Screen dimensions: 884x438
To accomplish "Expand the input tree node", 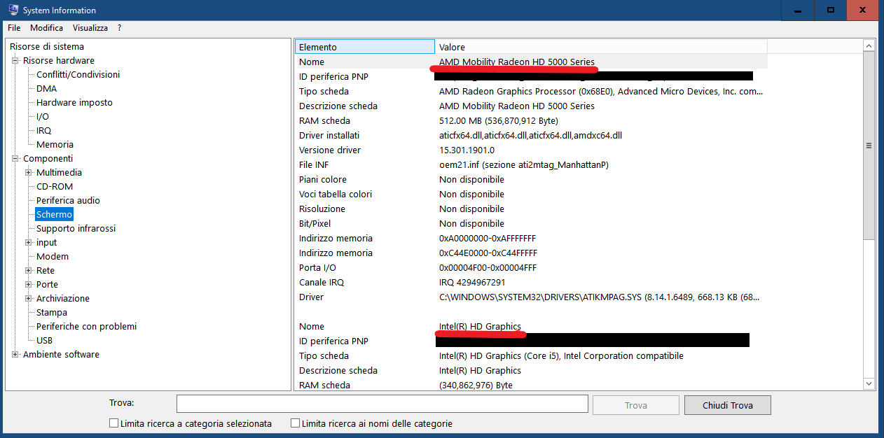I will point(29,243).
